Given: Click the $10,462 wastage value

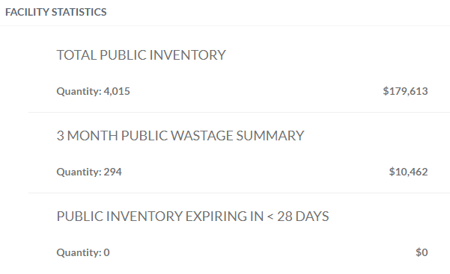Looking at the screenshot, I should [408, 172].
